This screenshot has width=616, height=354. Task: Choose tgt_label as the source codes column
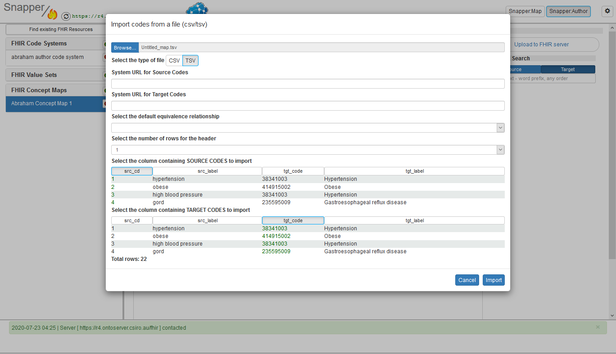tap(414, 171)
